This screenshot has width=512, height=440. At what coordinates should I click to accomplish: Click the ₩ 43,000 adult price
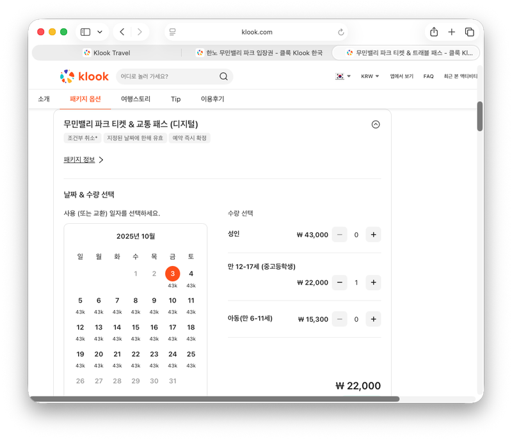[x=312, y=235]
